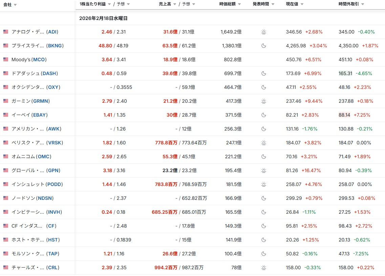
Task: Select the HST after-hours price 20.13
Action: [x=345, y=240]
